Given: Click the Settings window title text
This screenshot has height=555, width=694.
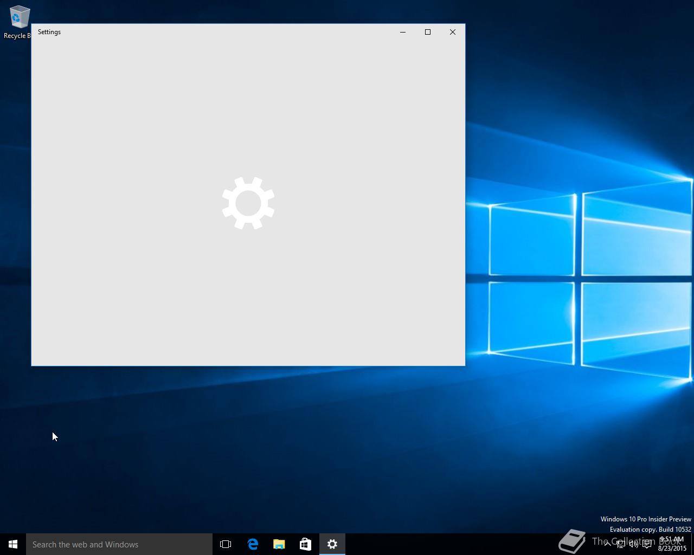Looking at the screenshot, I should click(49, 32).
